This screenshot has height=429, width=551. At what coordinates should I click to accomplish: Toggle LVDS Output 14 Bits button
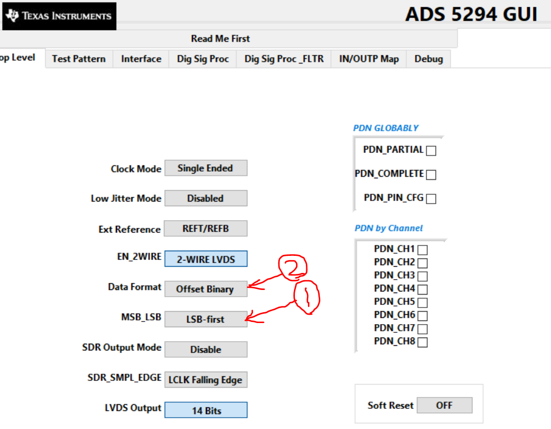tap(206, 410)
